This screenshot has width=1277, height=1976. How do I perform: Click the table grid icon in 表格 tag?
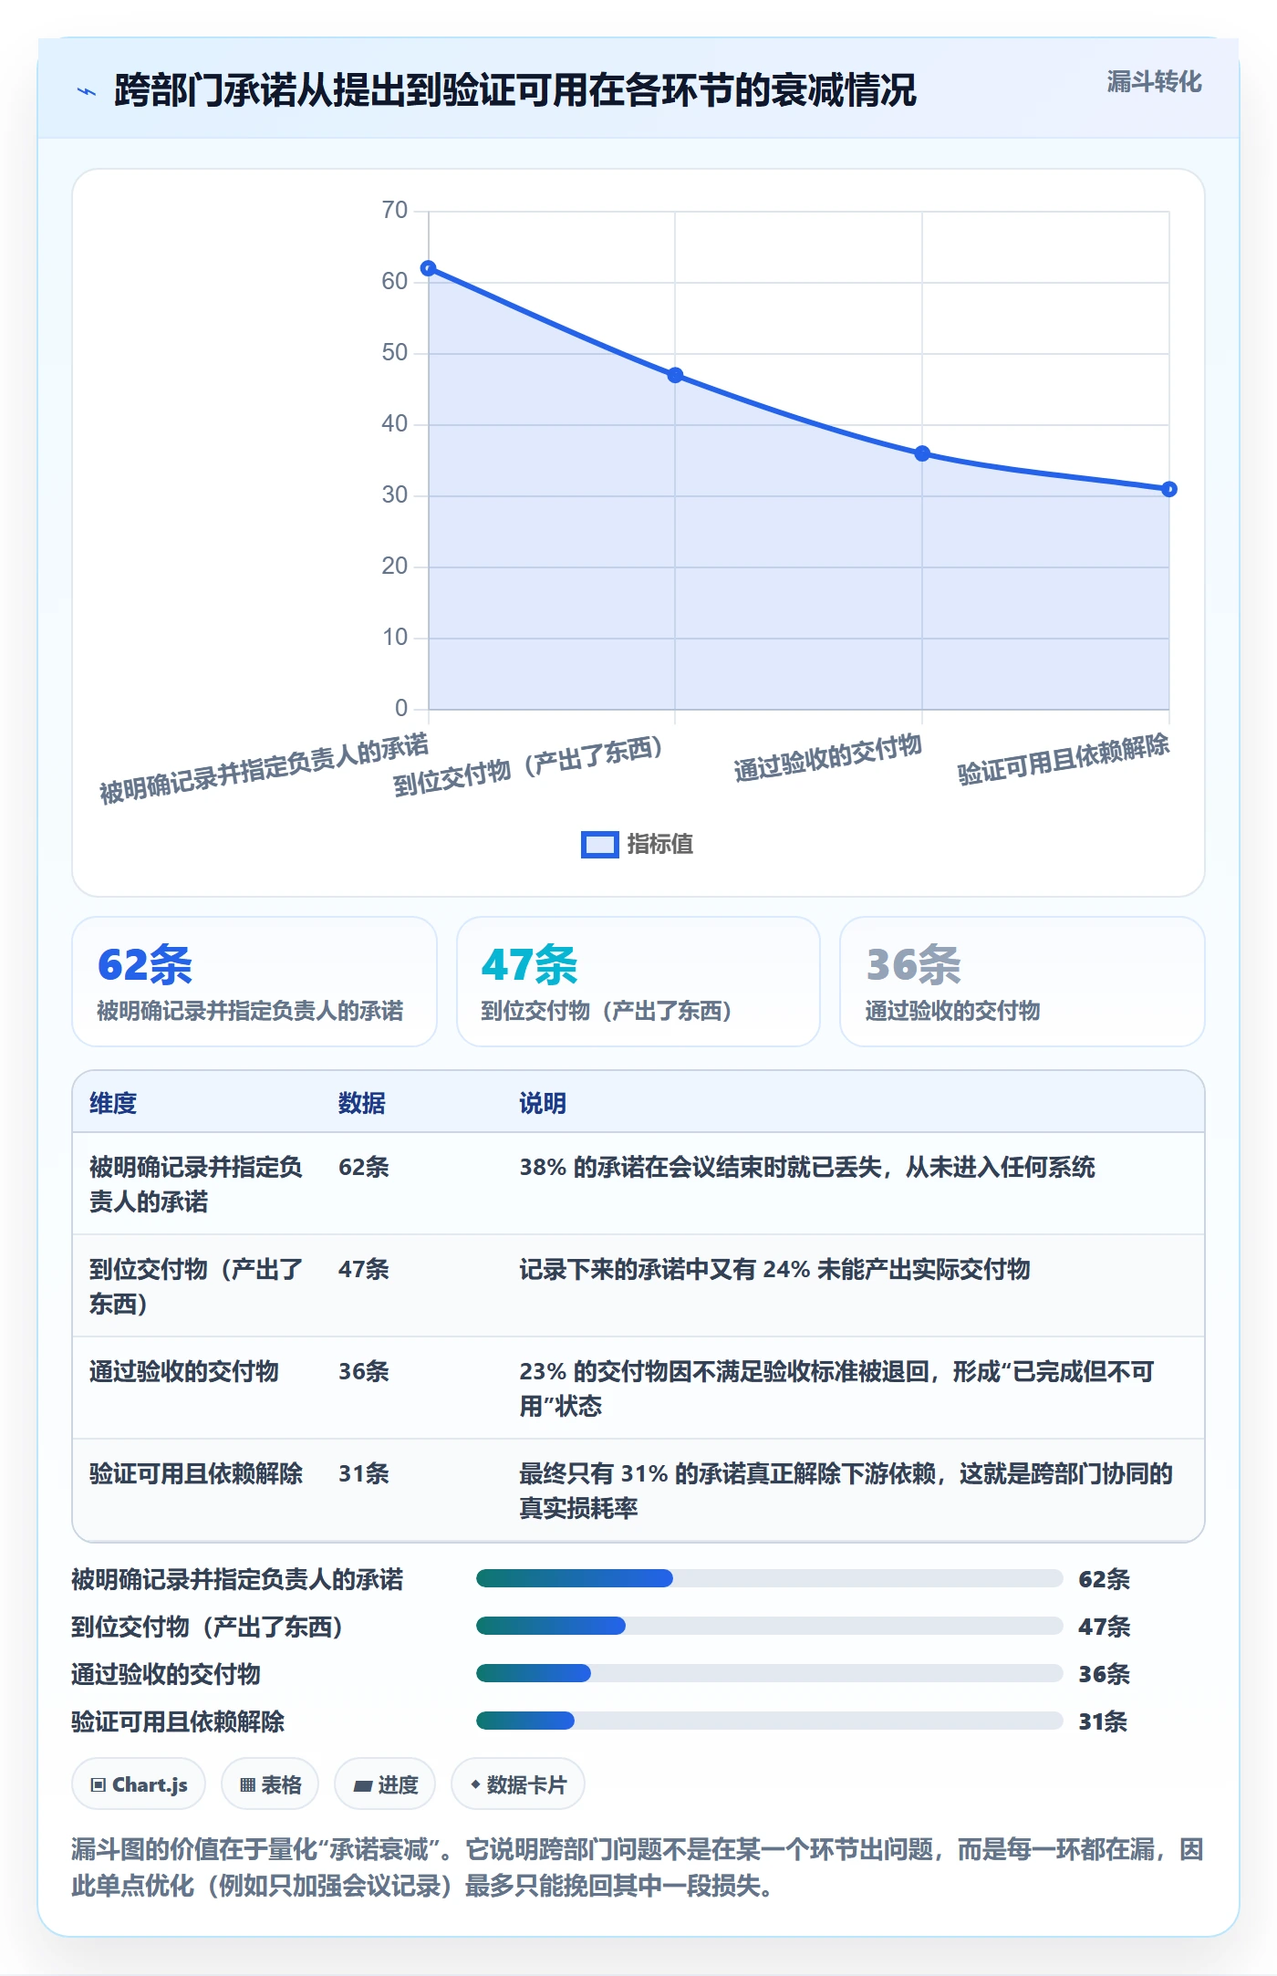(247, 1785)
